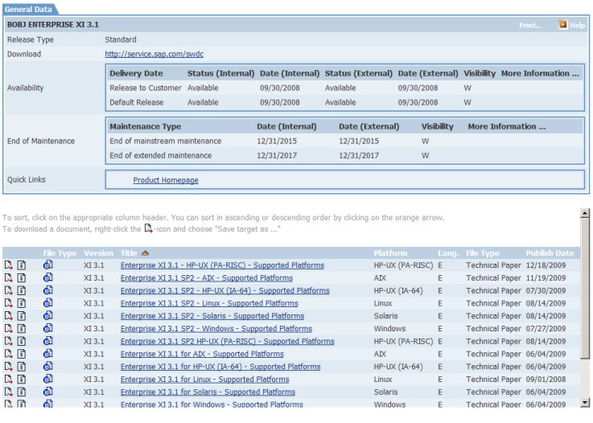
Task: File type icon for SP2 - Linux row
Action: [48, 303]
